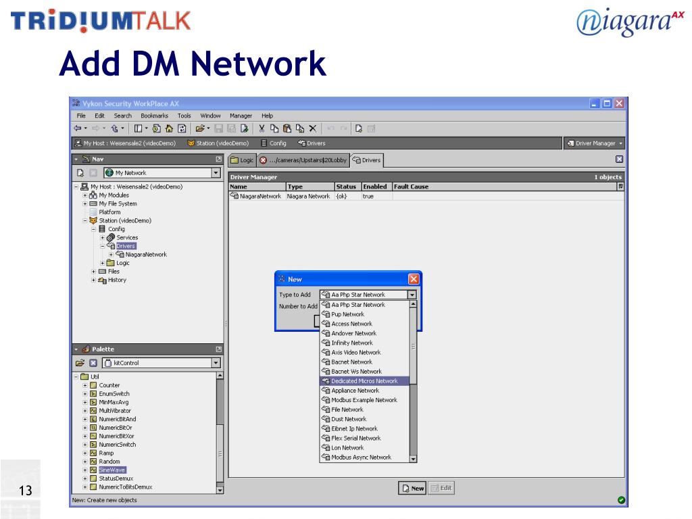Click the New object toolbar icon
Image resolution: width=692 pixels, height=519 pixels.
point(359,128)
